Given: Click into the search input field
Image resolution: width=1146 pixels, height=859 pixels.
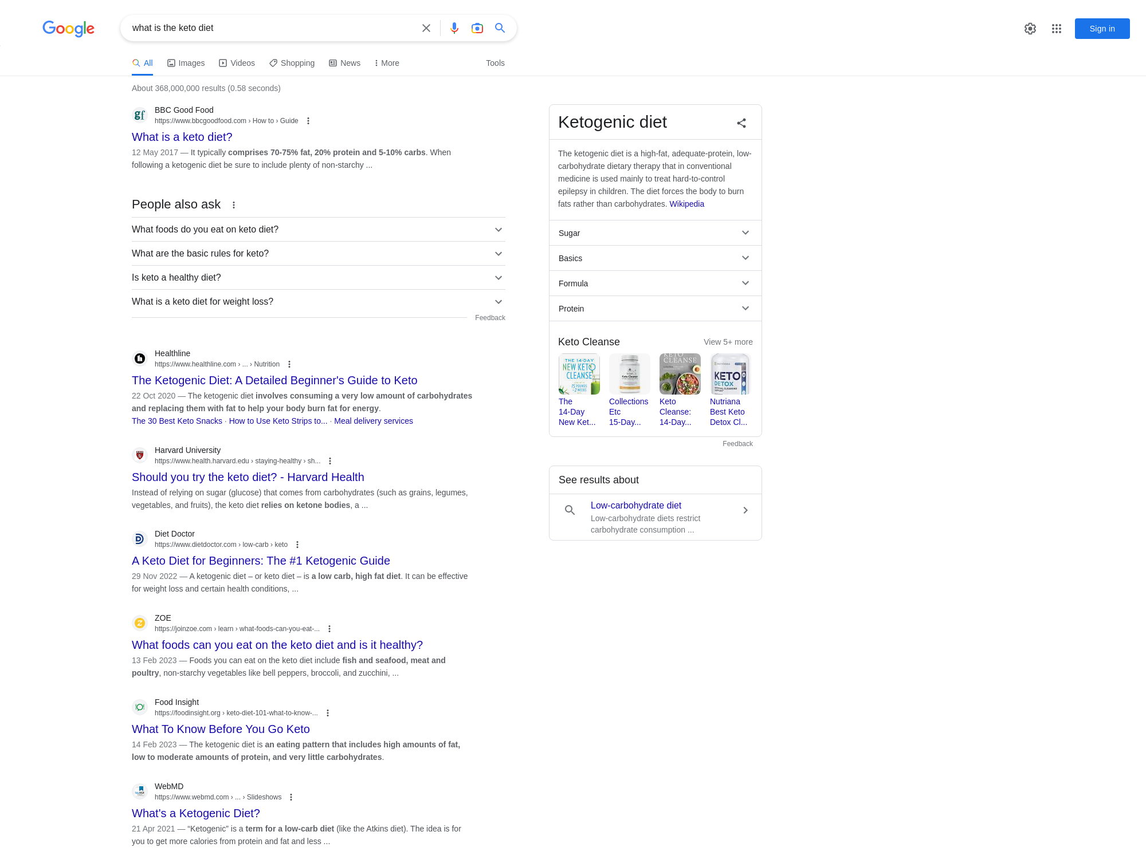Looking at the screenshot, I should [x=272, y=28].
